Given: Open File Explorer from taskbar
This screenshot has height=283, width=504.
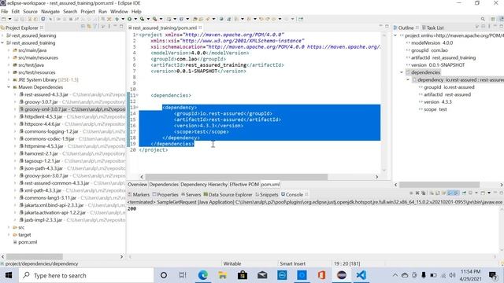Looking at the screenshot, I should pos(222,275).
